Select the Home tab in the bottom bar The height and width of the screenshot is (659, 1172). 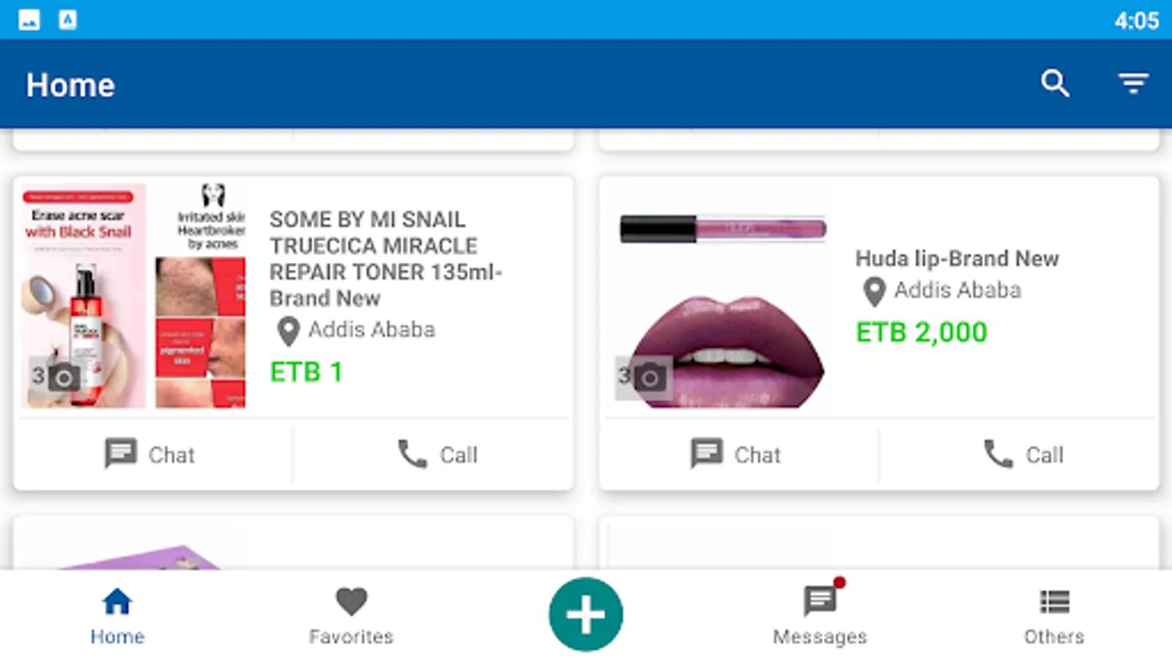click(117, 617)
